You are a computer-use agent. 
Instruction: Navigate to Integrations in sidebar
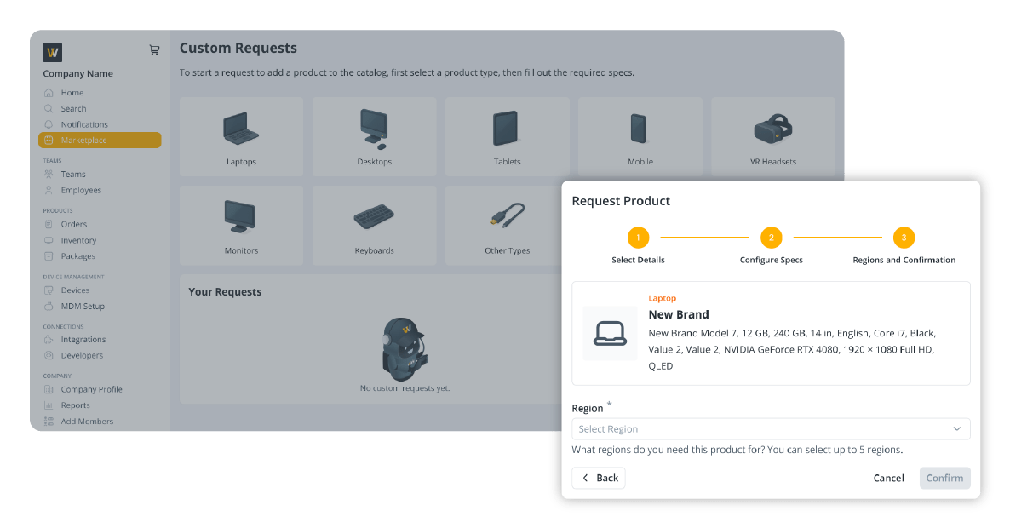83,340
